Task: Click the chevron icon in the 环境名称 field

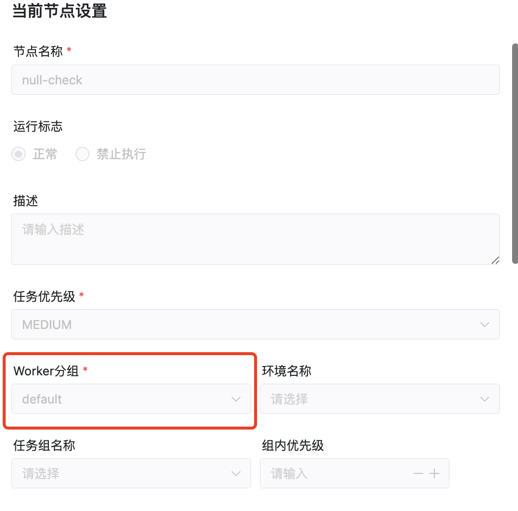Action: [x=484, y=399]
